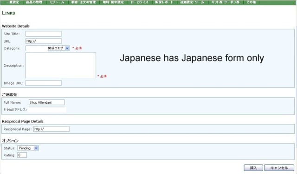Open the 商品の管理 menu
Viewport: 297px width, 174px height.
point(34,2)
